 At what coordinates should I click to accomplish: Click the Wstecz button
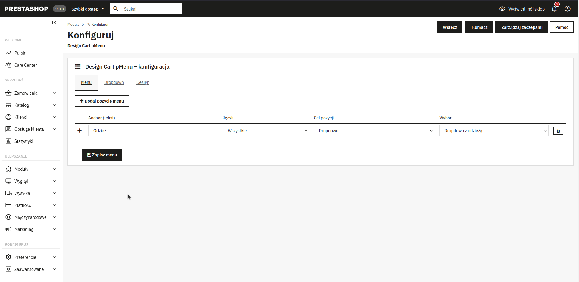449,27
